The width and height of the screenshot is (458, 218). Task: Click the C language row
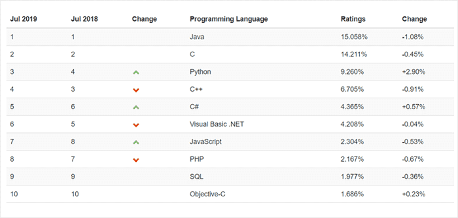pos(192,54)
